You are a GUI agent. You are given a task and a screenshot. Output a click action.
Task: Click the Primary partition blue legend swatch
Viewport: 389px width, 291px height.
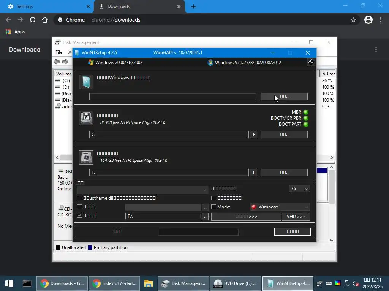click(x=90, y=247)
